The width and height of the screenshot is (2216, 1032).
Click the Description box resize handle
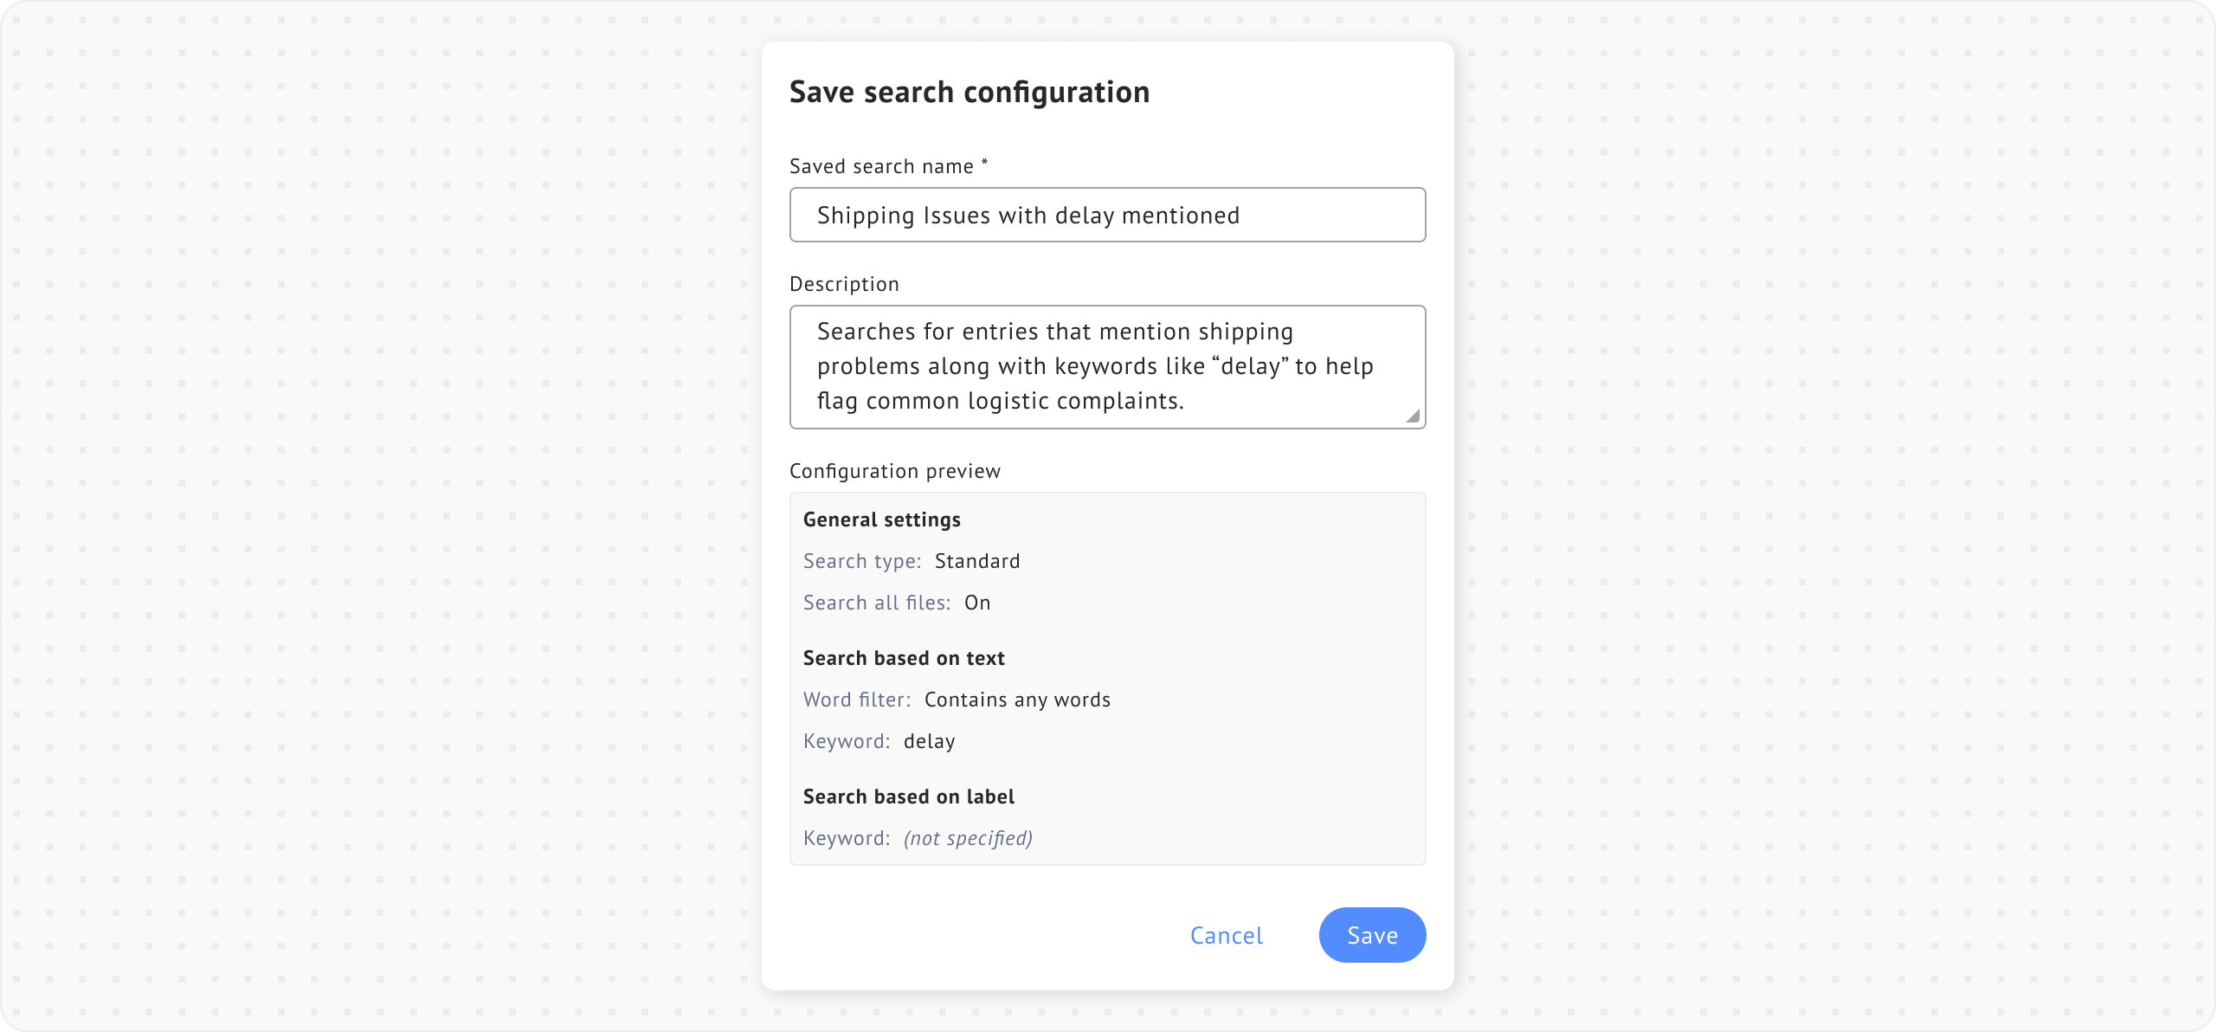1413,416
